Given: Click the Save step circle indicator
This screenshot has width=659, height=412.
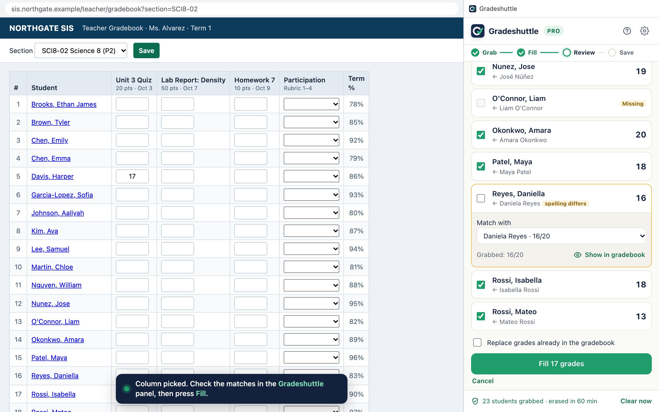Looking at the screenshot, I should coord(612,53).
